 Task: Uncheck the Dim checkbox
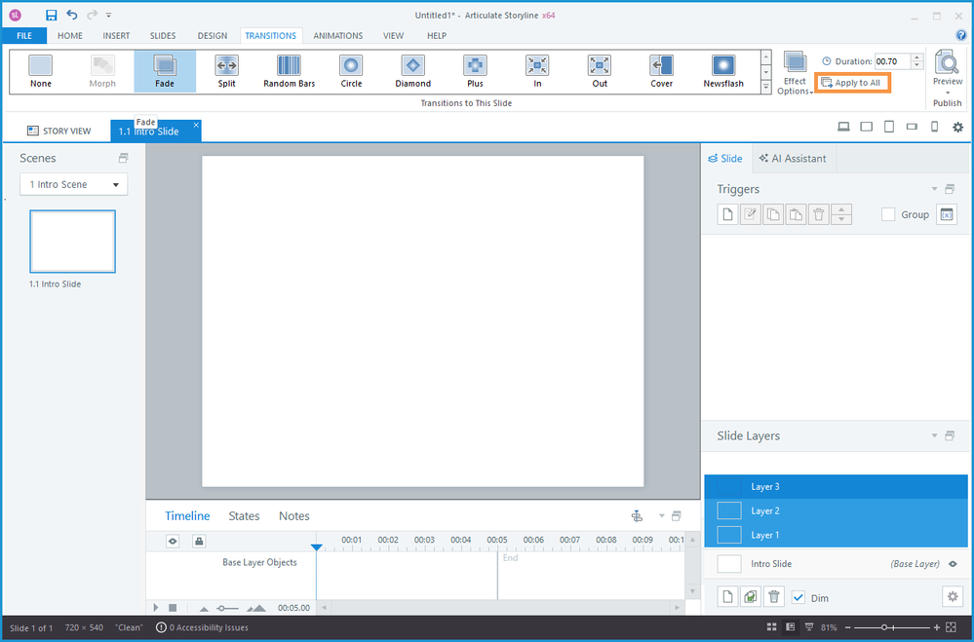799,597
